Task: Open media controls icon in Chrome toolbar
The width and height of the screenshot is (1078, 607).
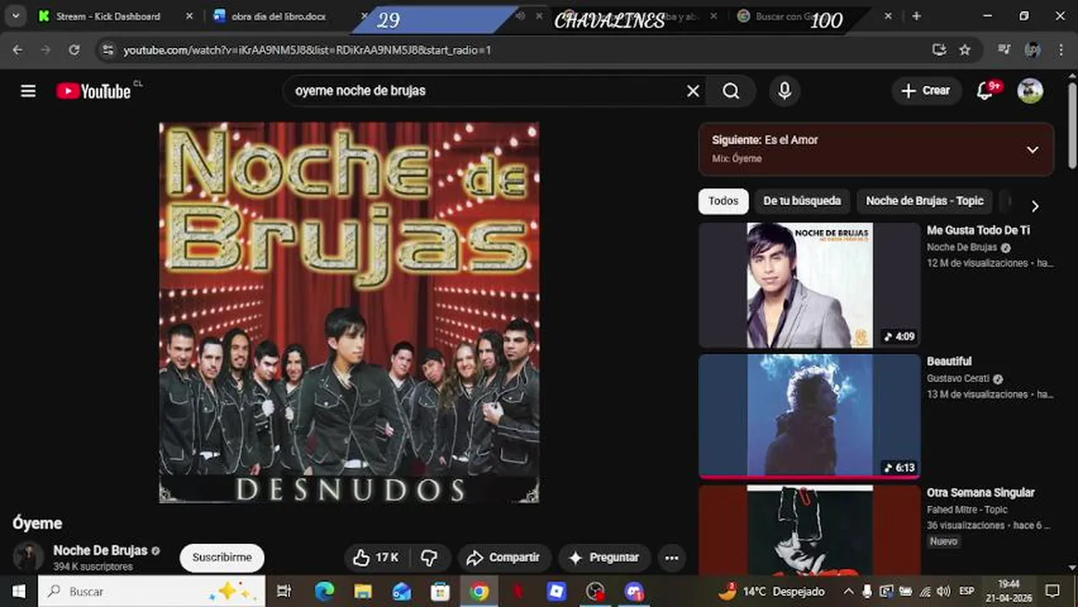Action: 1004,50
